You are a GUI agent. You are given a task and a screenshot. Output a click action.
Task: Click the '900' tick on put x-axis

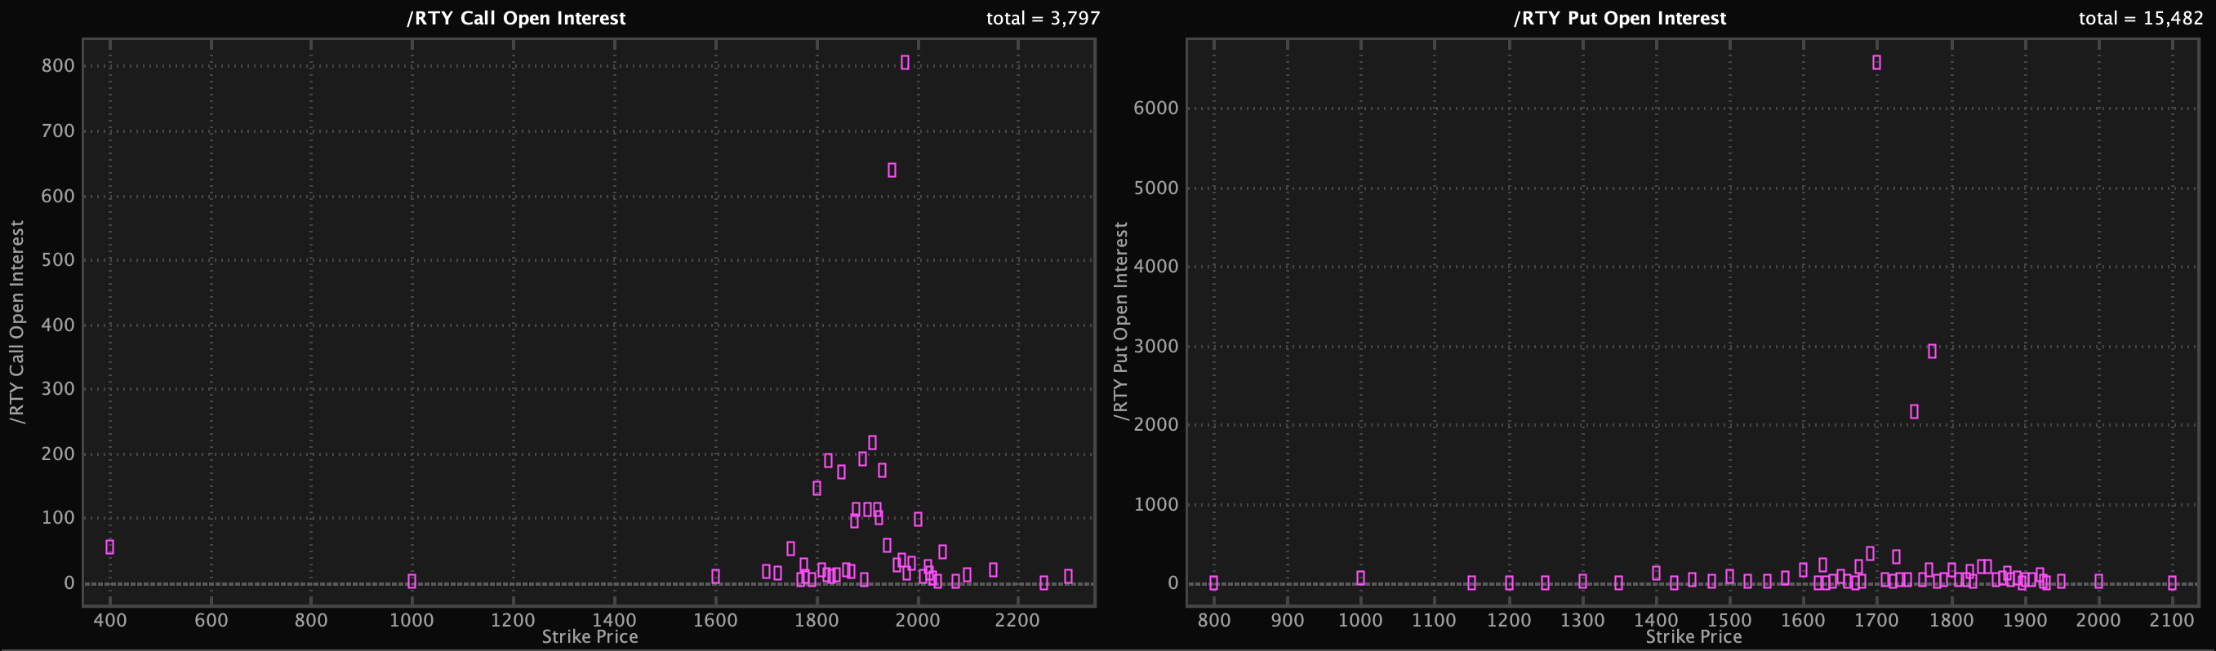1287,620
